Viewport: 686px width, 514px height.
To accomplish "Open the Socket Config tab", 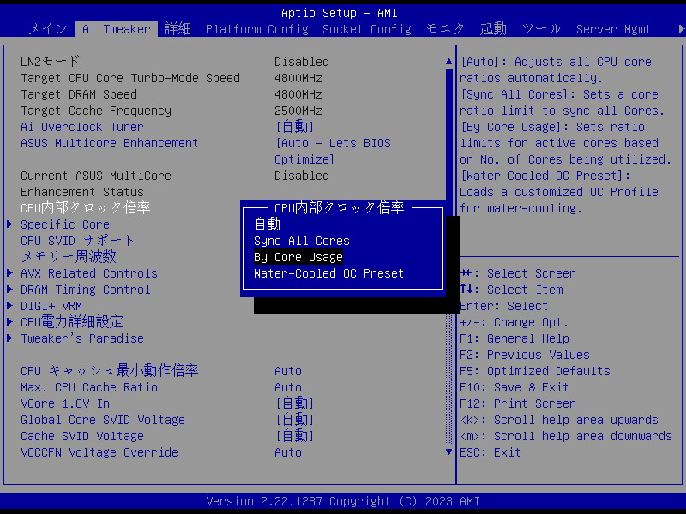I will tap(367, 29).
